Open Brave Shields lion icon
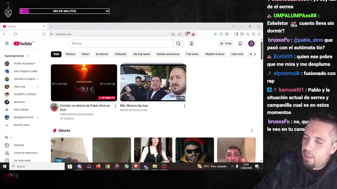 [187, 34]
